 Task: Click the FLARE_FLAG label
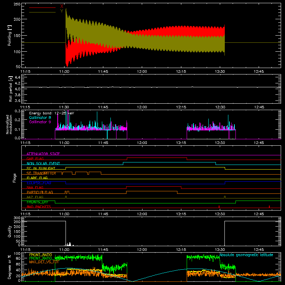[37, 178]
